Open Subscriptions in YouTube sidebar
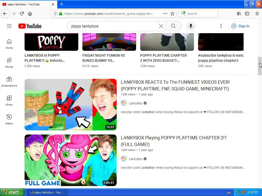The image size is (262, 196). (9, 82)
